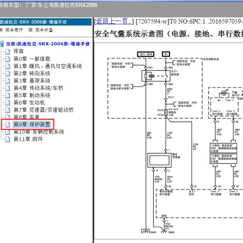This screenshot has width=243, height=243.
Task: Click the page icon beside 第4章
Action: coord(7,88)
